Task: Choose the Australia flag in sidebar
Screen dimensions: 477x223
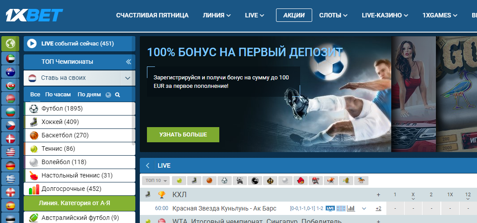Action: (x=10, y=72)
